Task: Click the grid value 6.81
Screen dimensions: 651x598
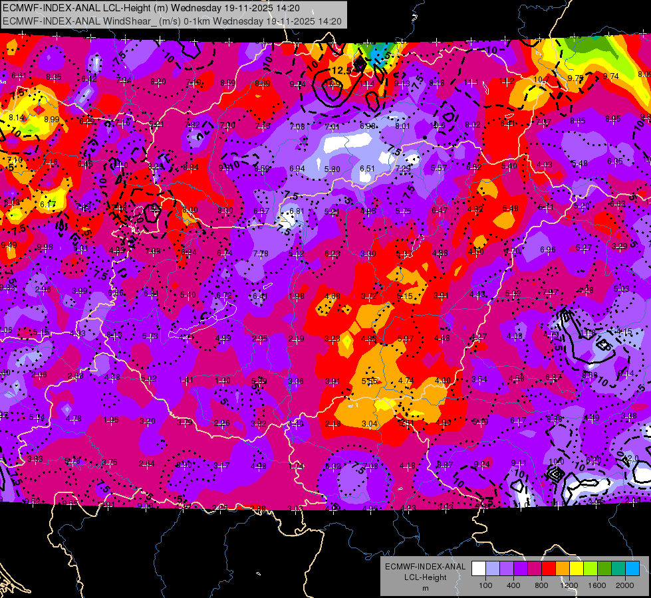Action: [x=297, y=211]
